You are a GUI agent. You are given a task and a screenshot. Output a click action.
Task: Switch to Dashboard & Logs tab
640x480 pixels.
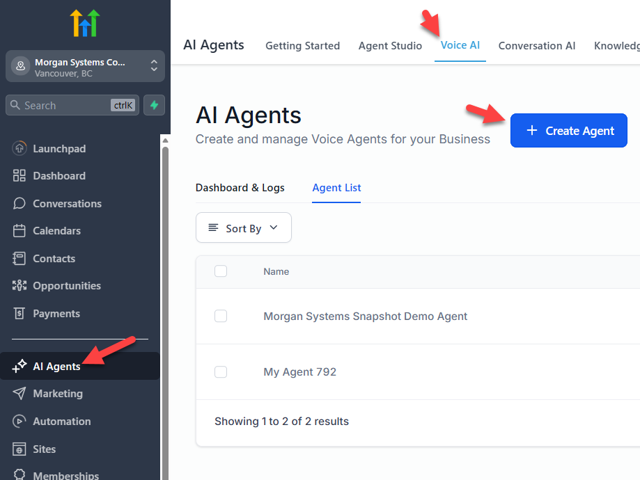tap(240, 188)
